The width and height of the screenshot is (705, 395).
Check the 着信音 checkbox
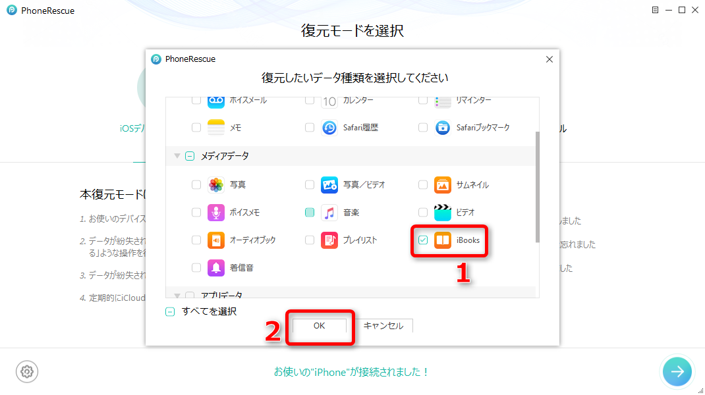tap(196, 268)
